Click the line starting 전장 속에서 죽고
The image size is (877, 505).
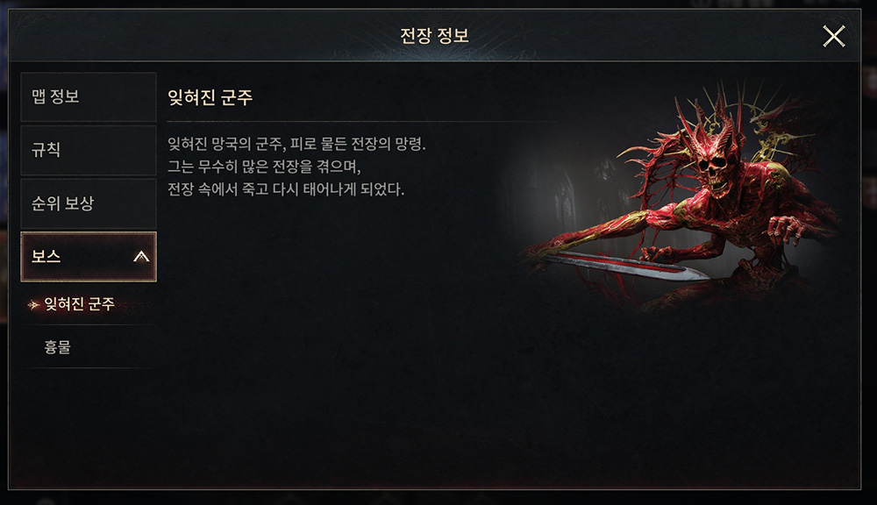point(286,189)
